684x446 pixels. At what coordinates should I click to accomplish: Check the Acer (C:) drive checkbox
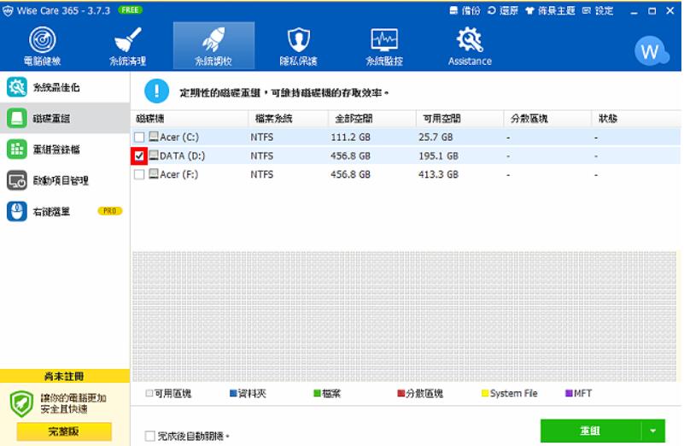(x=139, y=138)
